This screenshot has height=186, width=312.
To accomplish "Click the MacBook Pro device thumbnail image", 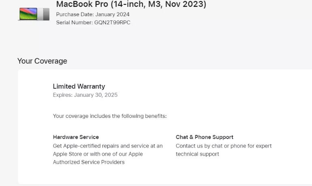I will tap(34, 14).
